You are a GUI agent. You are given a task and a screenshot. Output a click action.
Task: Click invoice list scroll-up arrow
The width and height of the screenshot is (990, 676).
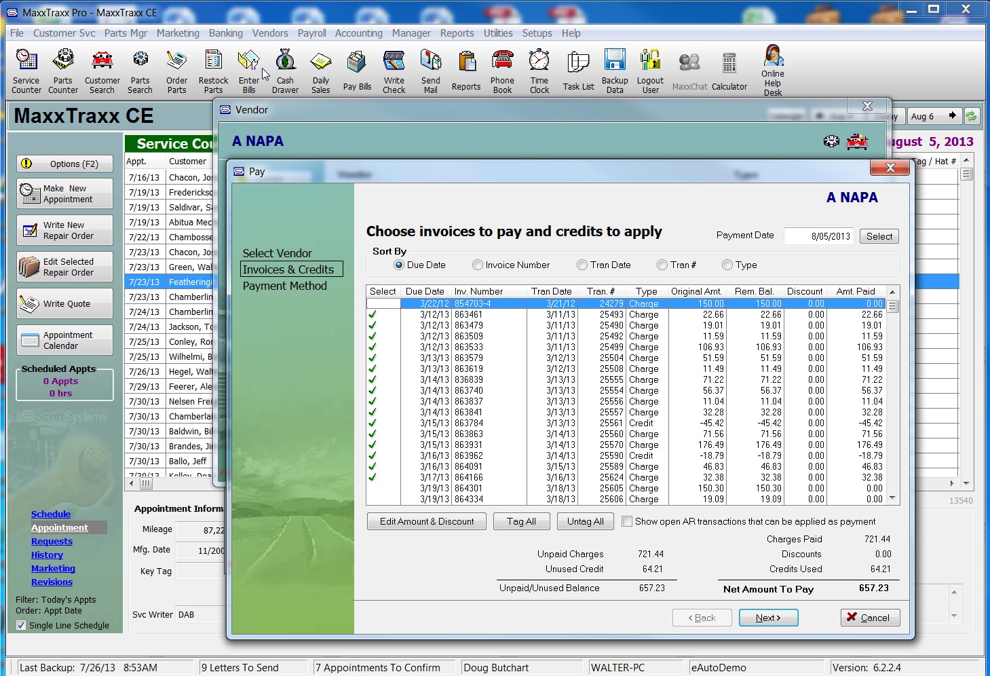tap(892, 292)
